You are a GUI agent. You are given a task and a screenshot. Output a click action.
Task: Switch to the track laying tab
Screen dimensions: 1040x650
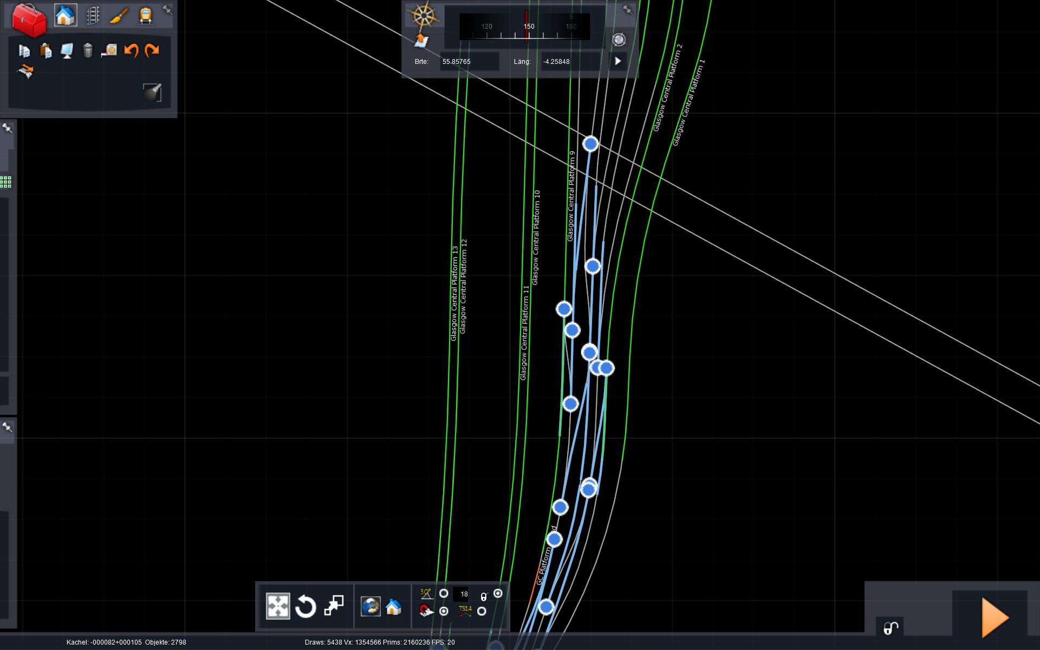tap(93, 16)
